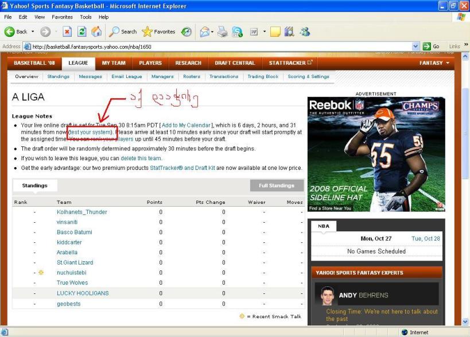
Task: Open the Tools menu
Action: coord(86,17)
